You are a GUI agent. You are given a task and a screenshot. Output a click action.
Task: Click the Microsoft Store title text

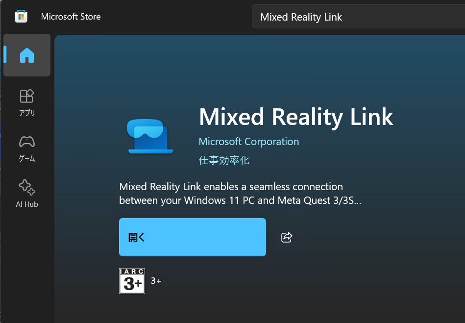pos(71,17)
